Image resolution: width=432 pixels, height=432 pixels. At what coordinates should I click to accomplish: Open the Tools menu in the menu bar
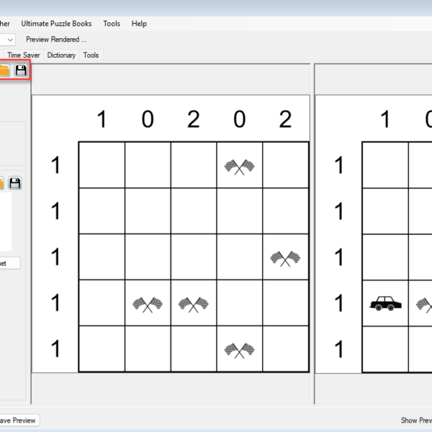click(x=112, y=24)
